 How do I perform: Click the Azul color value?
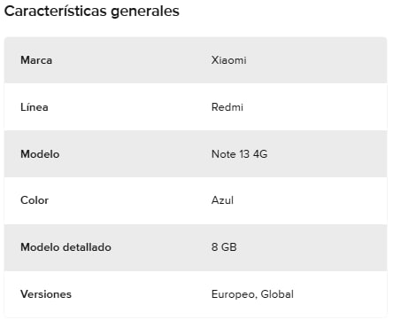(x=222, y=200)
